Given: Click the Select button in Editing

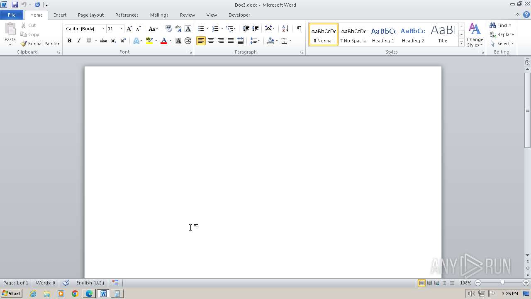Looking at the screenshot, I should click(x=502, y=44).
